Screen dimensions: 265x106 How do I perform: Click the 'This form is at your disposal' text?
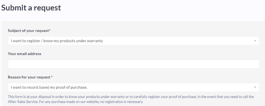coord(26,97)
